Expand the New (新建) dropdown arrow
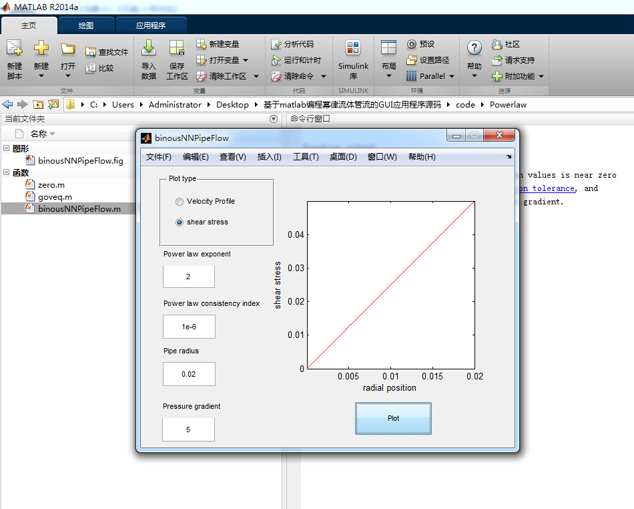Image resolution: width=634 pixels, height=509 pixels. point(41,75)
